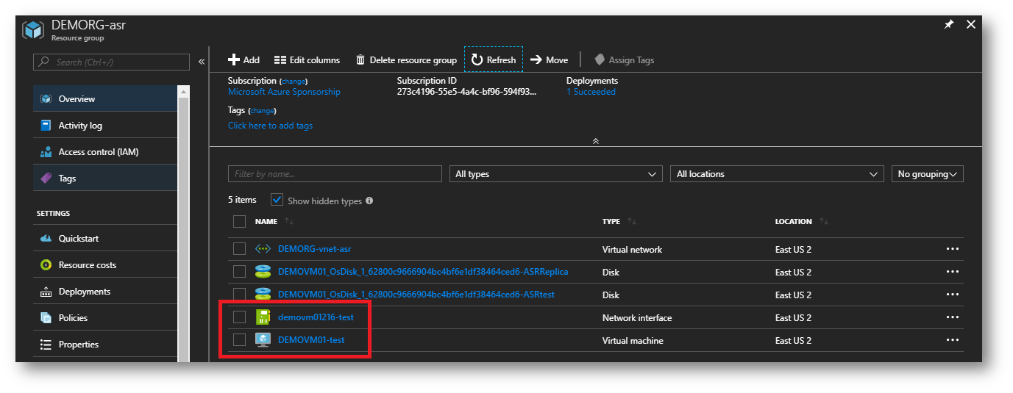
Task: Open the All locations dropdown
Action: point(777,174)
